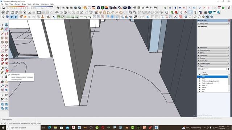The image size is (232, 130).
Task: Select the arrow Select tool
Action: (2, 25)
